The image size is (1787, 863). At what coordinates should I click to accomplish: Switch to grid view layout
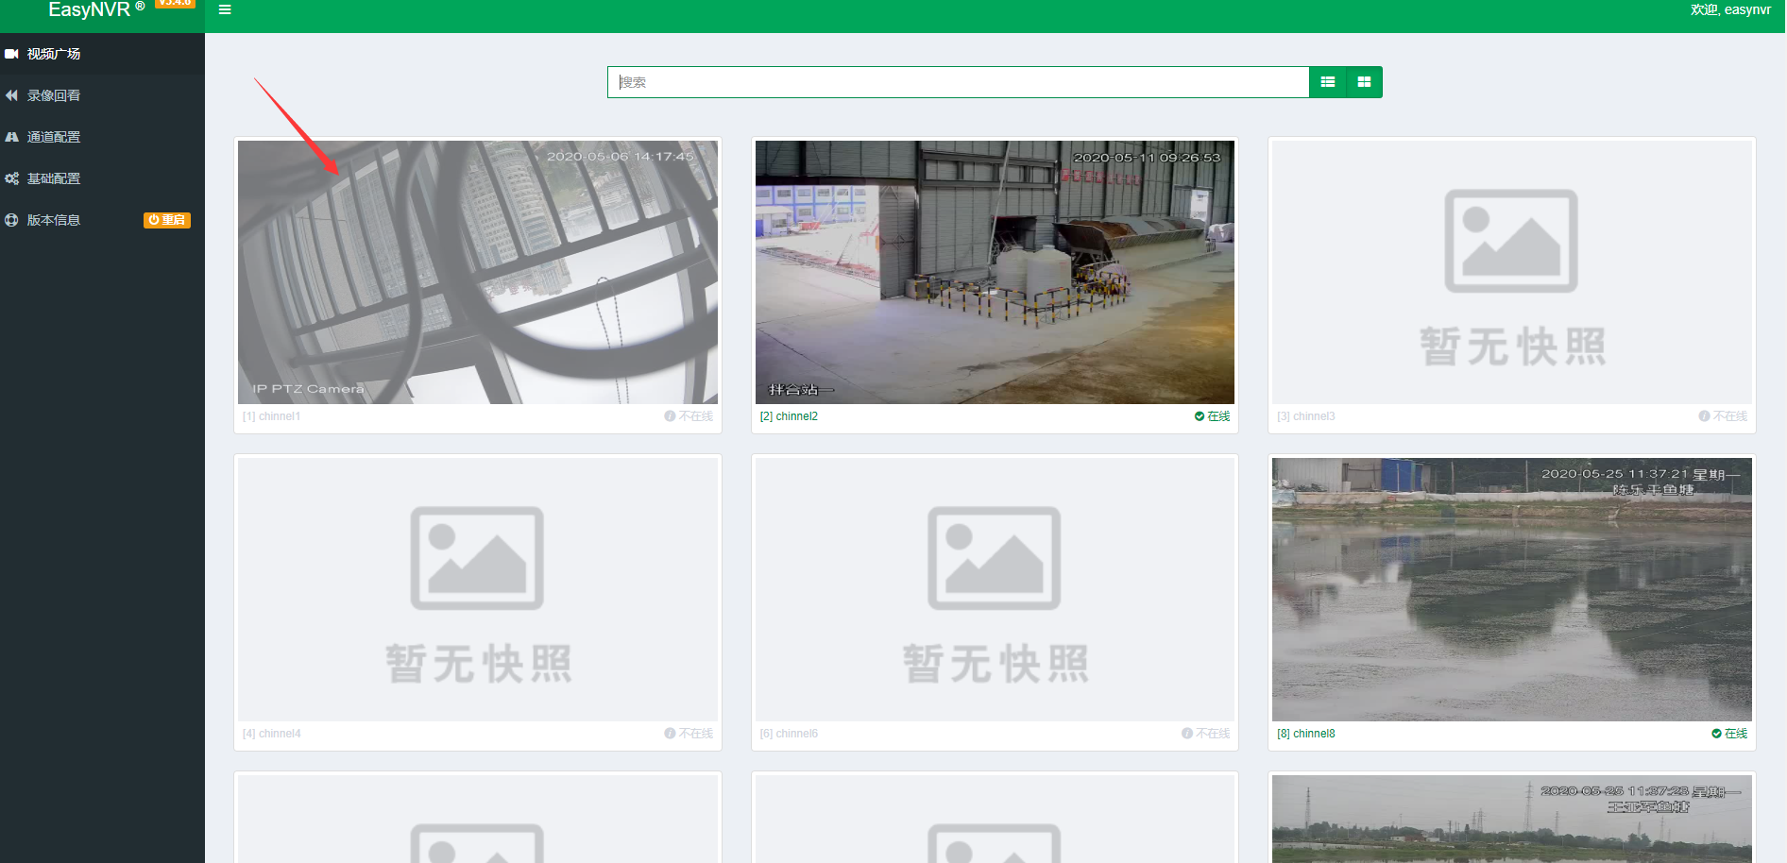point(1364,82)
